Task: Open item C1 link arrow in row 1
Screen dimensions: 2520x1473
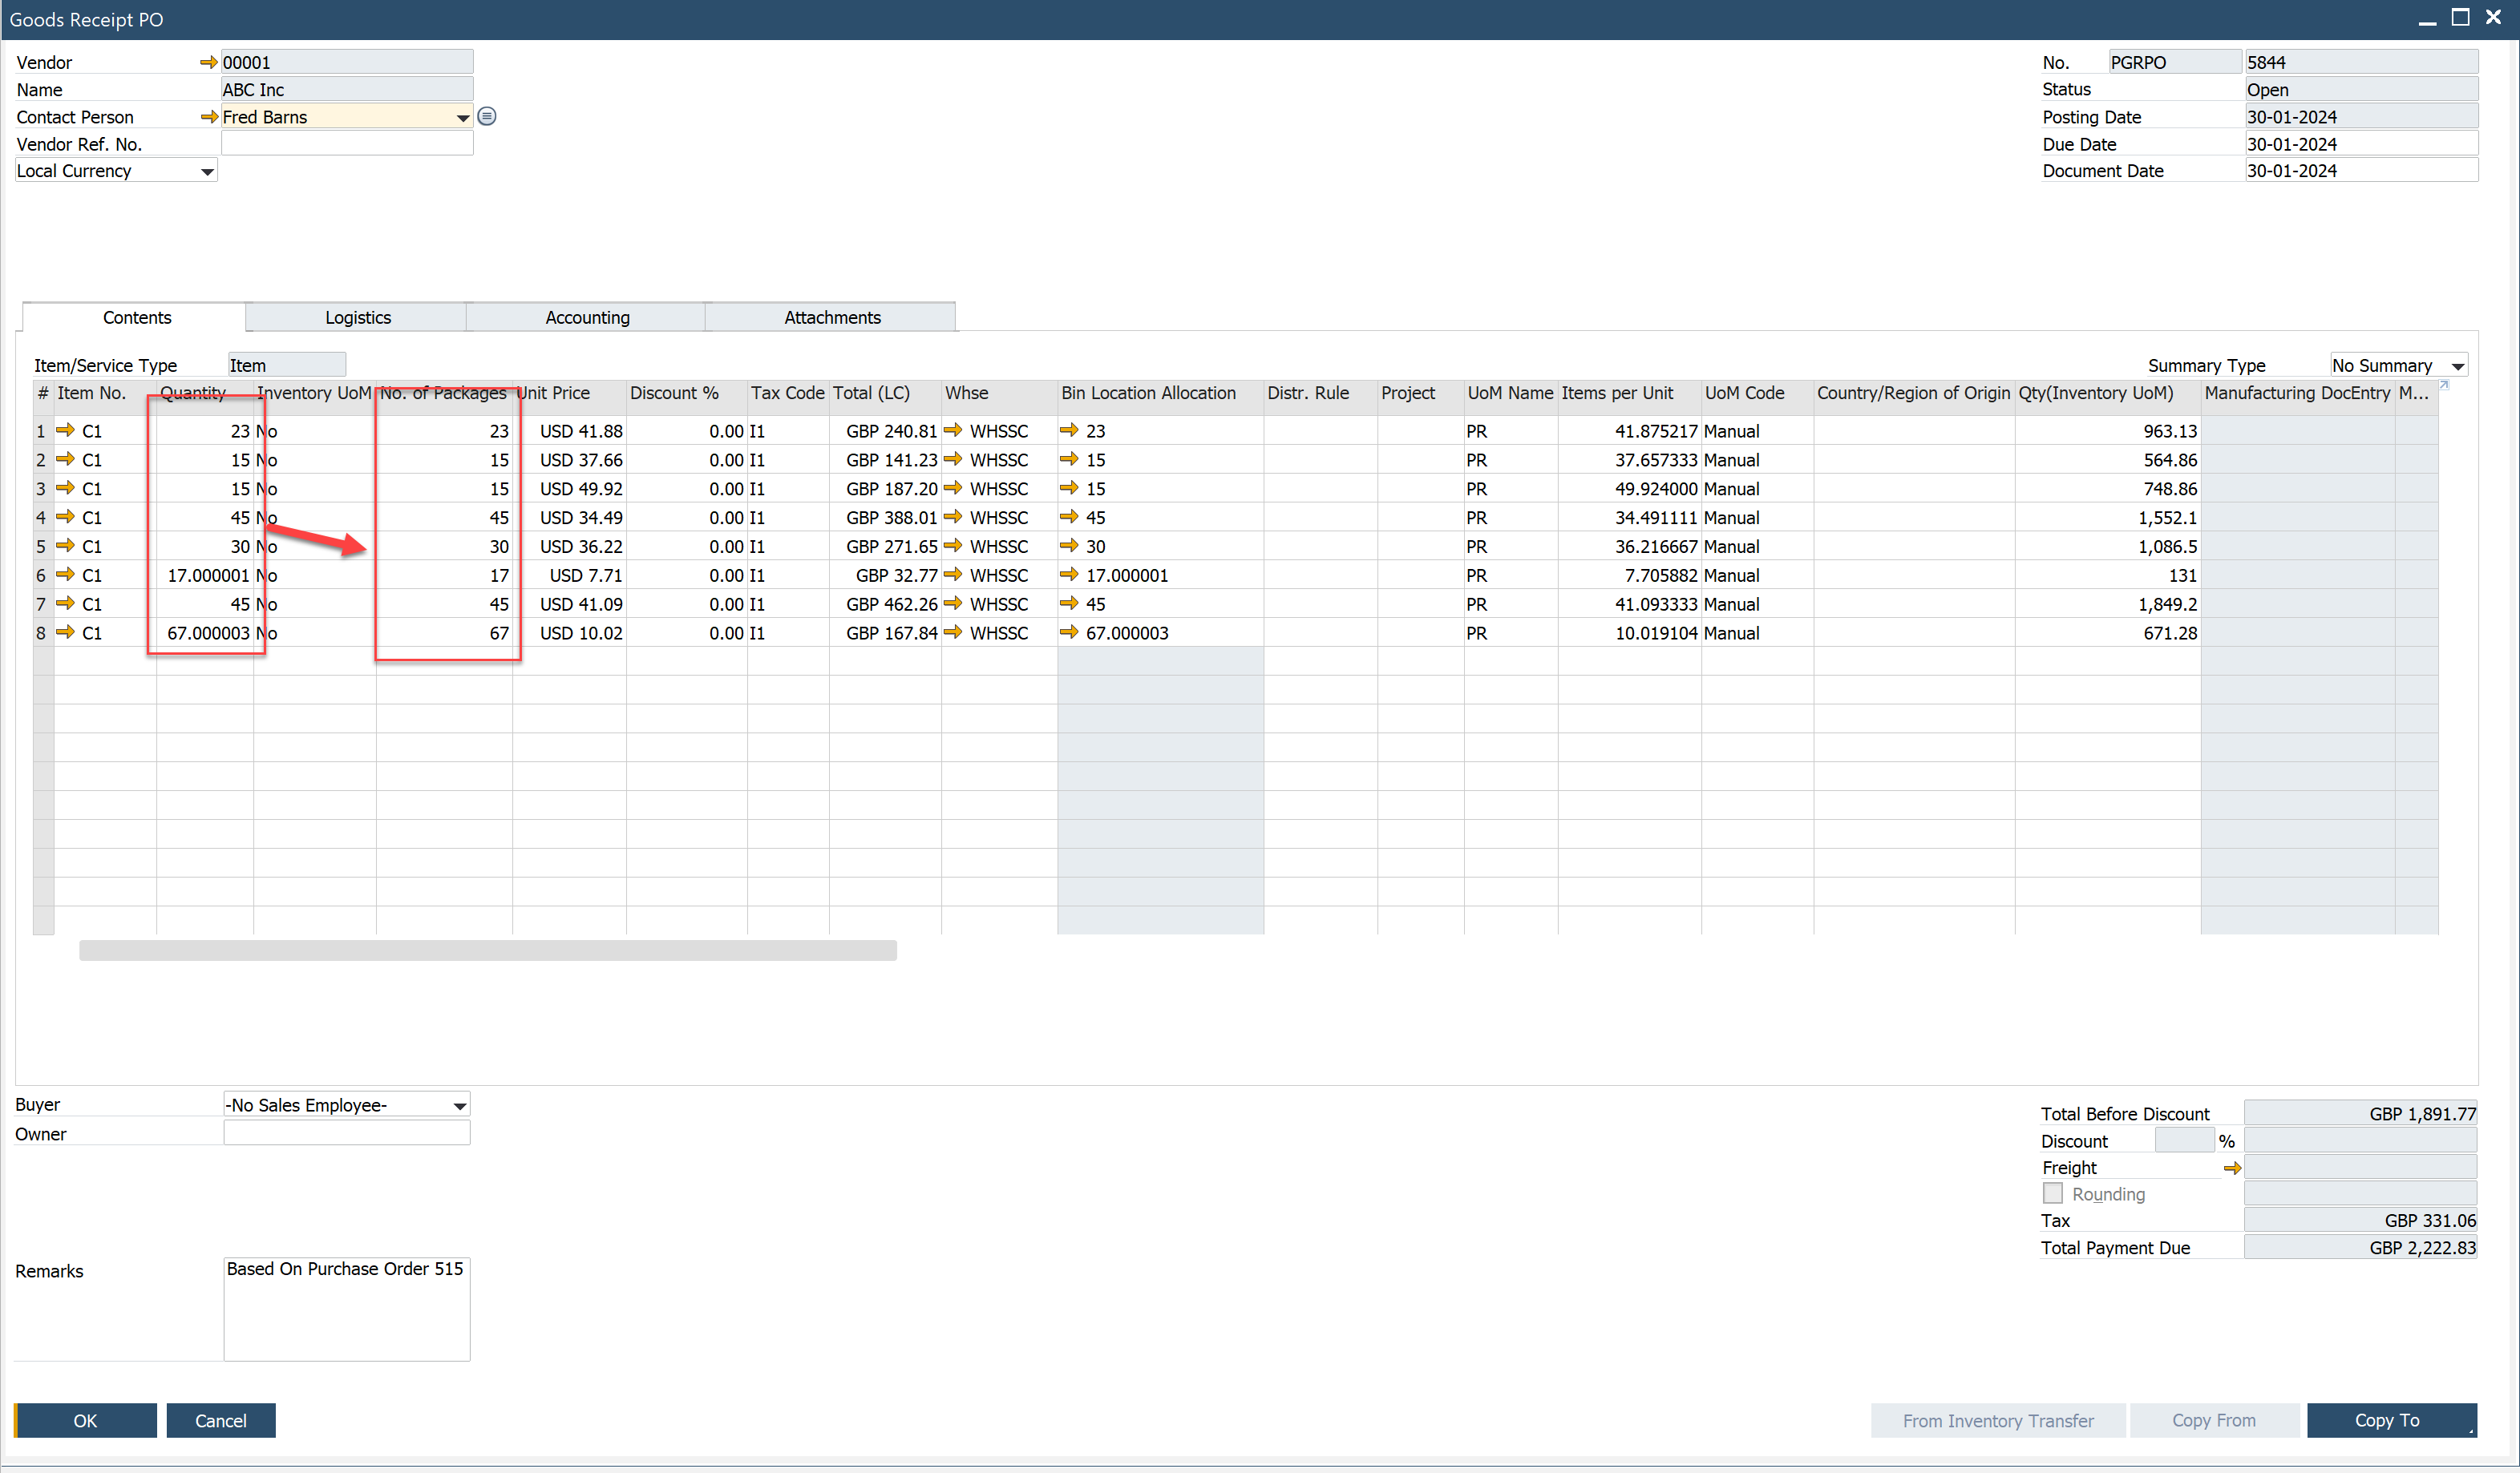Action: (66, 430)
